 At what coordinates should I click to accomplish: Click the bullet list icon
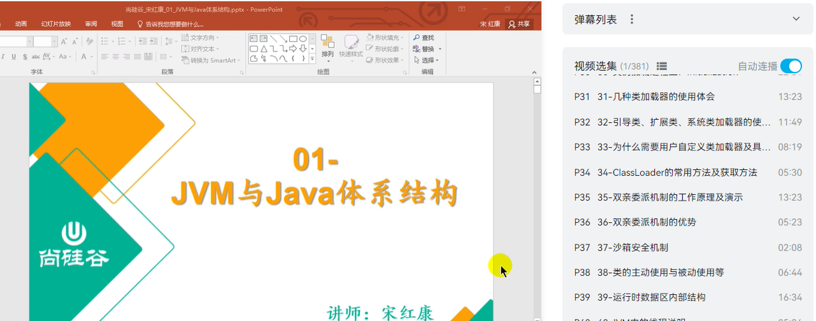[x=104, y=41]
